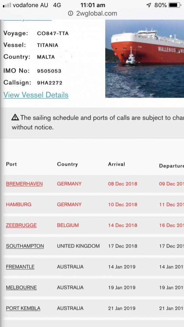Tap the Port column header
Image resolution: width=184 pixels, height=327 pixels.
click(11, 164)
